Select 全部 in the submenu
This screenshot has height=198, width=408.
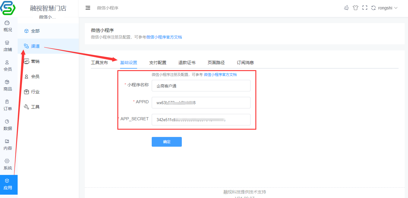[x=48, y=31]
